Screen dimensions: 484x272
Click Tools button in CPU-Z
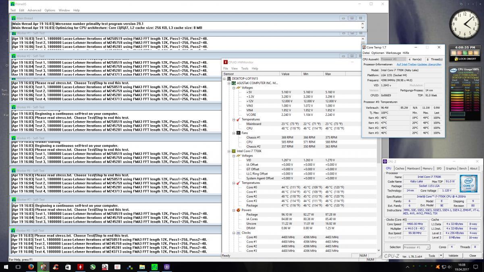click(432, 256)
